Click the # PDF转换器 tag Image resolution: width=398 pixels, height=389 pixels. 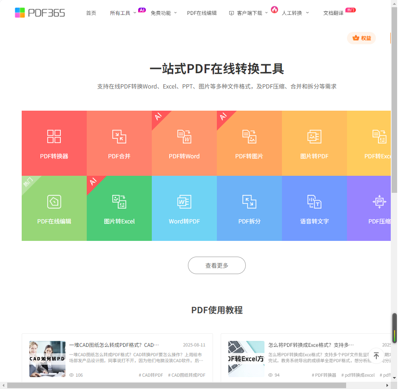pos(324,375)
